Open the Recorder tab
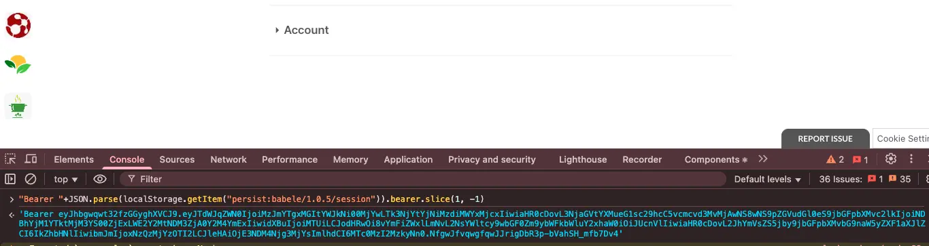Image resolution: width=929 pixels, height=246 pixels. [x=642, y=159]
